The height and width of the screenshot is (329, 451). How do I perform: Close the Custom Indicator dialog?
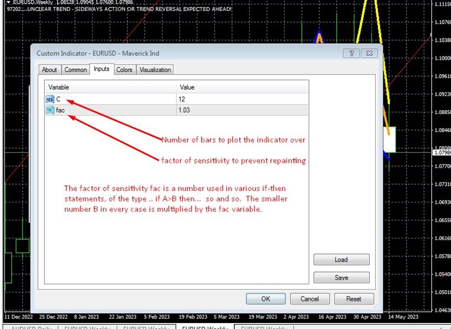tap(369, 53)
